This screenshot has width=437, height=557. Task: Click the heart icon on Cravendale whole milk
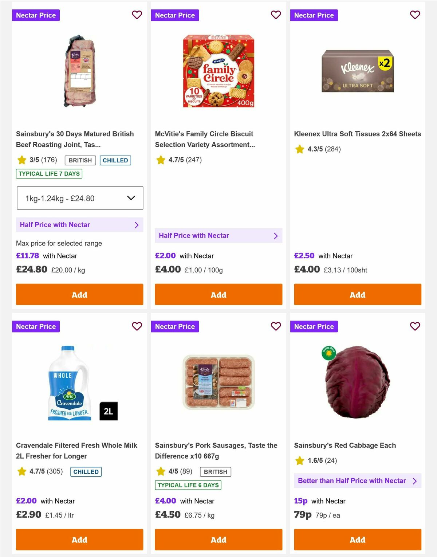click(137, 326)
